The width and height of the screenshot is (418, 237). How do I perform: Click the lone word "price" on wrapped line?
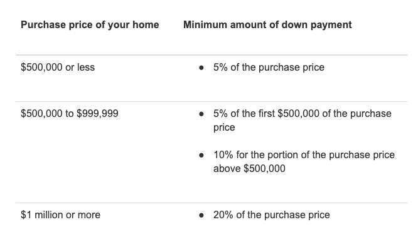[x=224, y=128]
